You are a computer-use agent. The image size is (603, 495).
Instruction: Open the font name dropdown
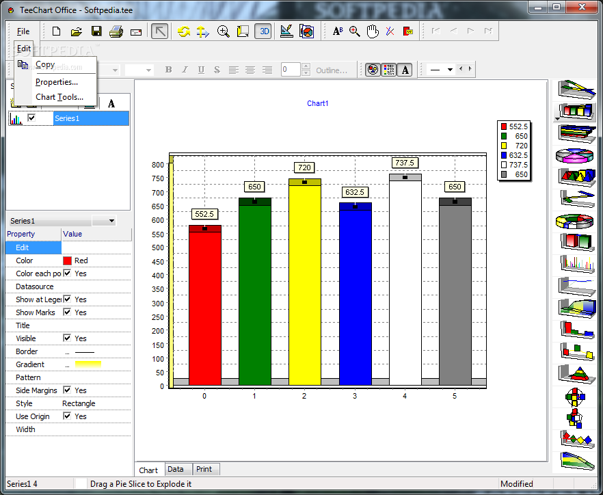pyautogui.click(x=115, y=70)
